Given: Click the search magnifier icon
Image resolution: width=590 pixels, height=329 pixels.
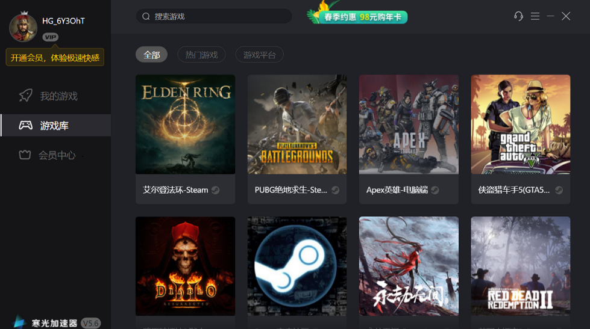Looking at the screenshot, I should [x=146, y=16].
